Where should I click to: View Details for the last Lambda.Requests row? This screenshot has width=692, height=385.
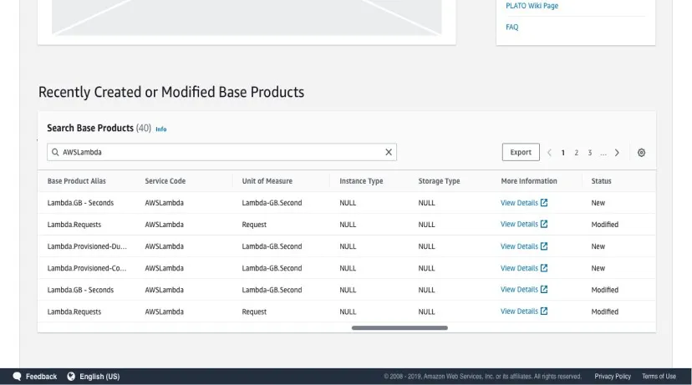tap(524, 311)
